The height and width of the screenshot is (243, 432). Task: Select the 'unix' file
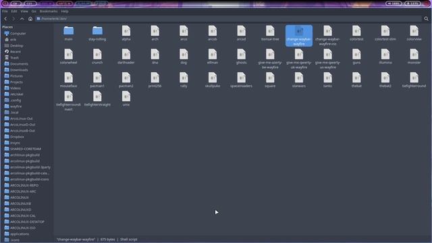point(126,99)
